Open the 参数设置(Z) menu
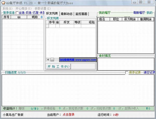This screenshot has width=156, height=119. pos(43,9)
